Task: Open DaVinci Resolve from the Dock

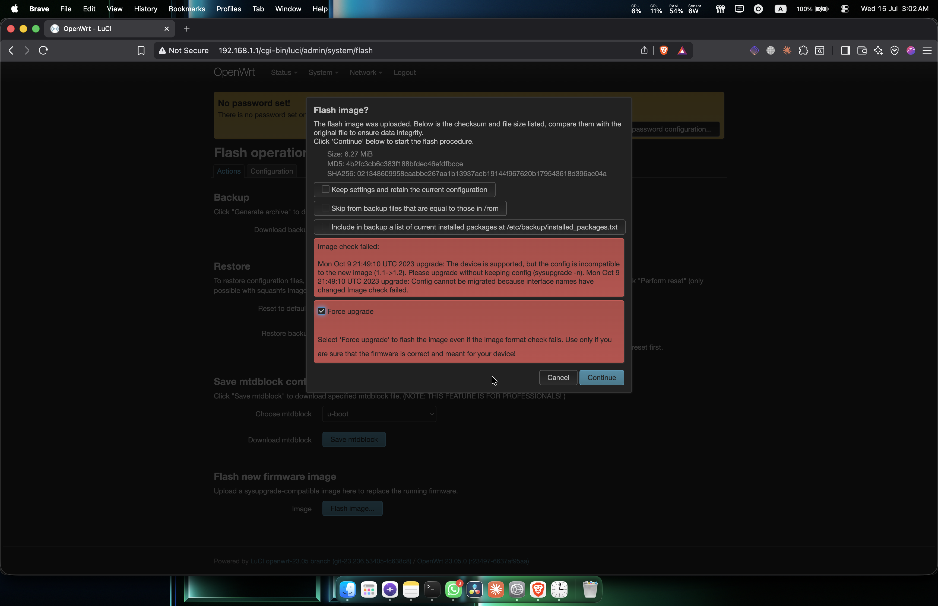Action: pos(475,589)
